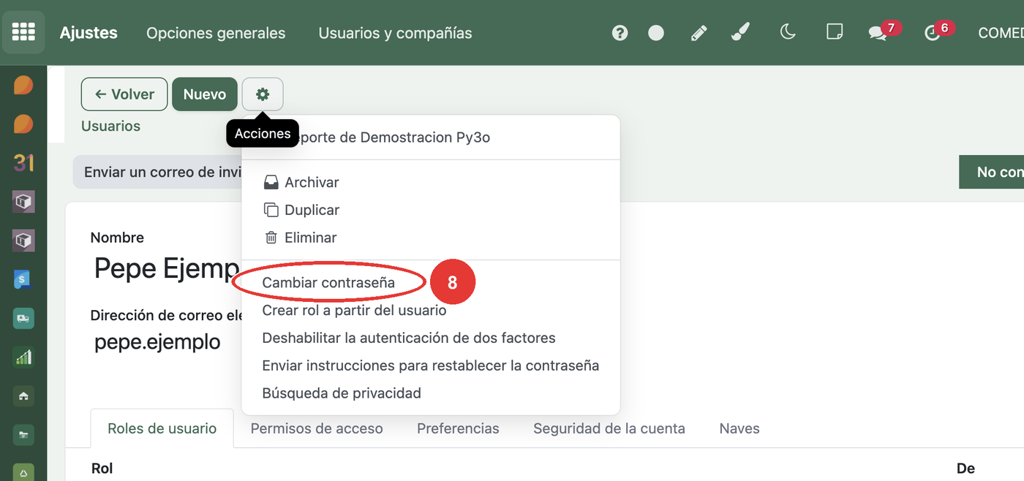Switch to the Permisos de acceso tab
This screenshot has height=481, width=1024.
(317, 428)
